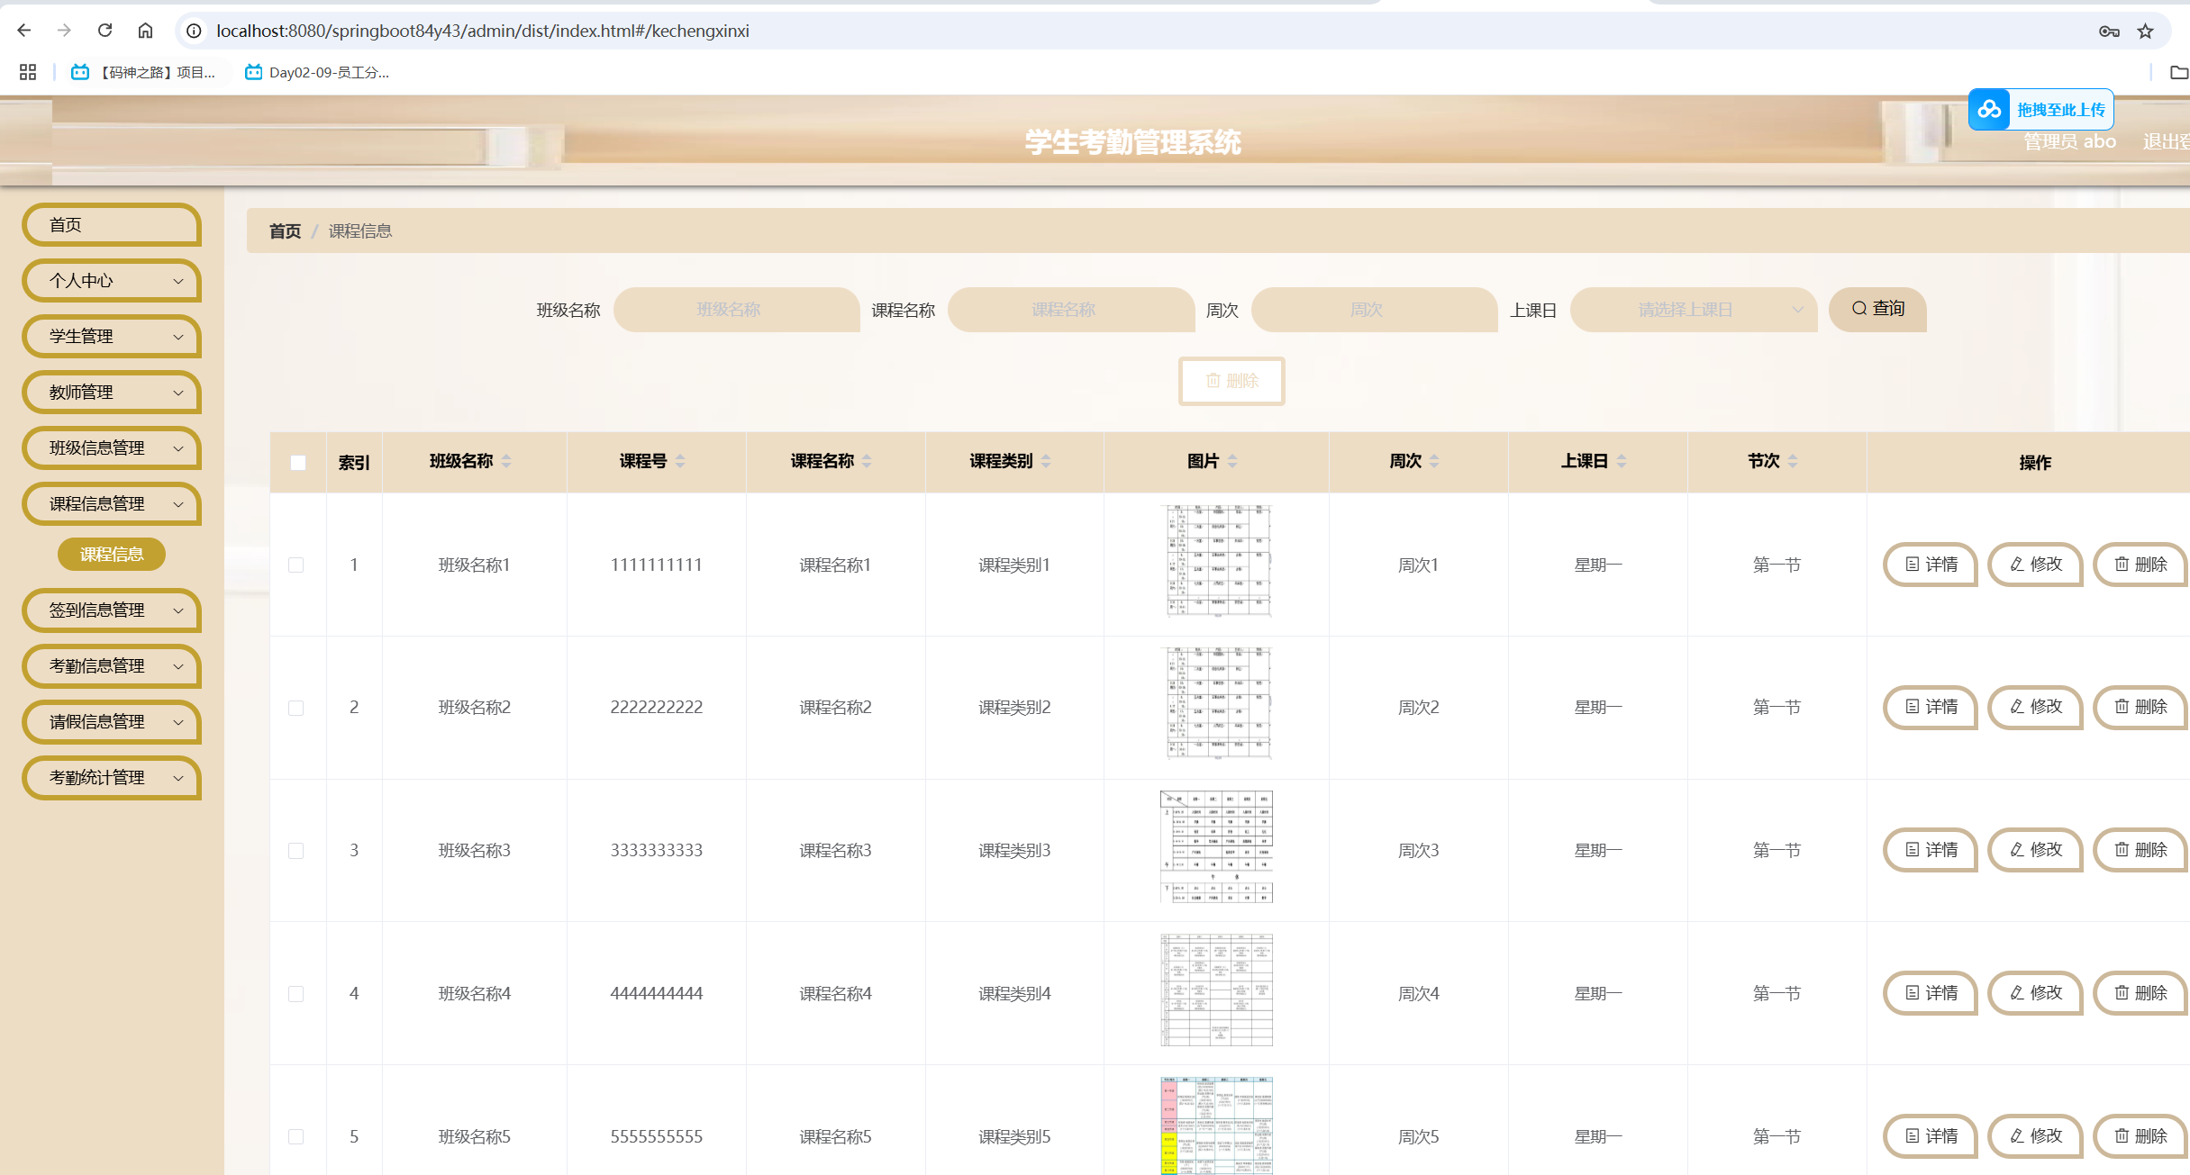Open the password key icon

tap(2108, 32)
